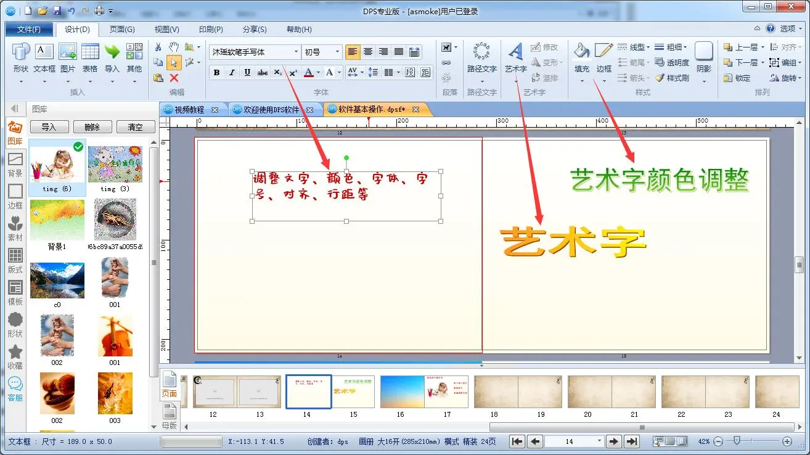Click the 导入 button in gallery panel

tap(49, 127)
